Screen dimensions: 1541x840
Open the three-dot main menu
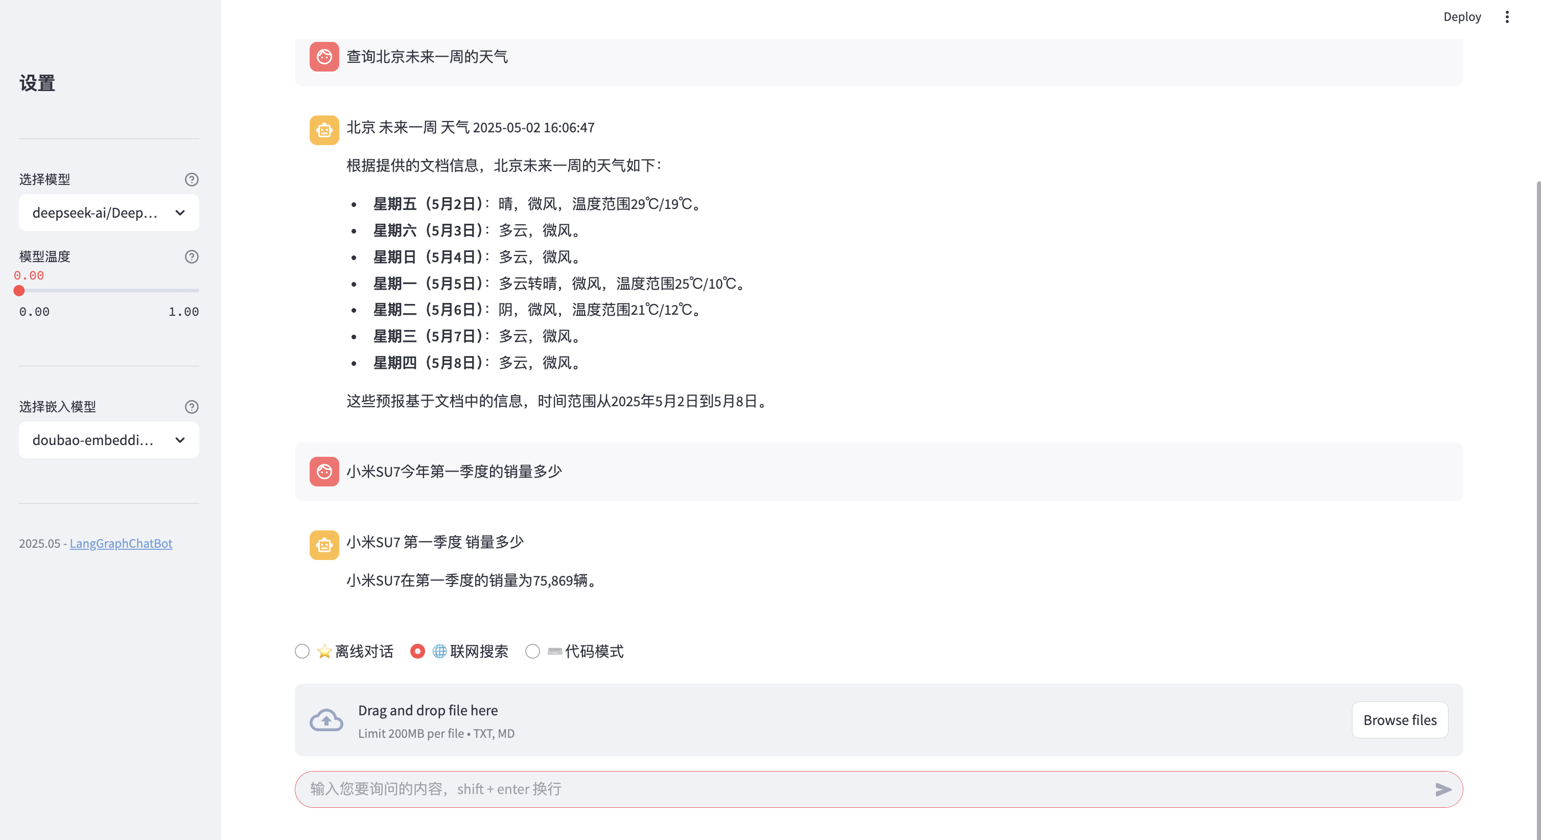click(1507, 17)
